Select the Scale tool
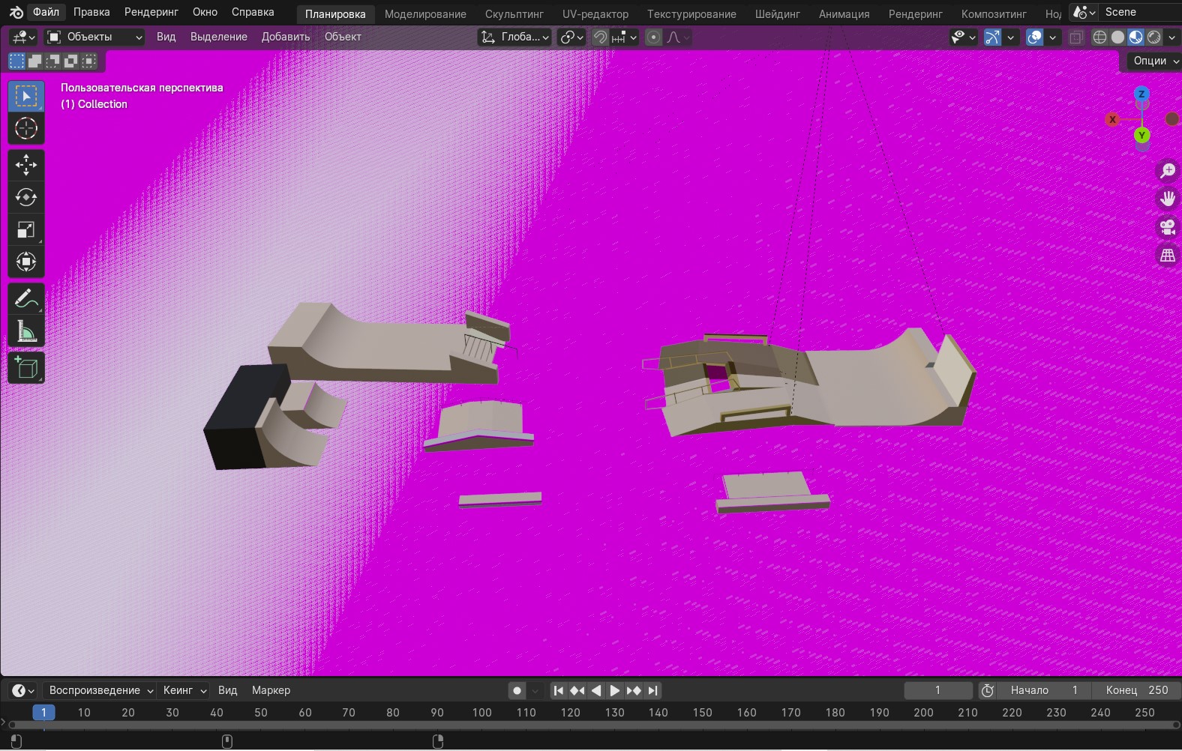Viewport: 1182px width, 751px height. (26, 229)
